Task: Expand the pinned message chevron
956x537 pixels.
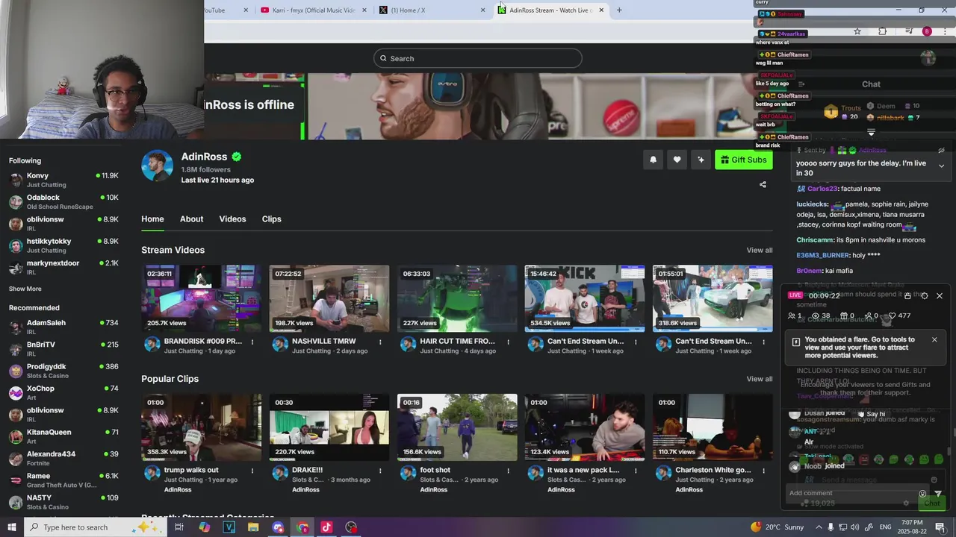Action: [941, 166]
